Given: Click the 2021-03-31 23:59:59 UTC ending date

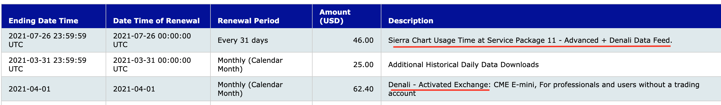Looking at the screenshot, I should coord(48,65).
